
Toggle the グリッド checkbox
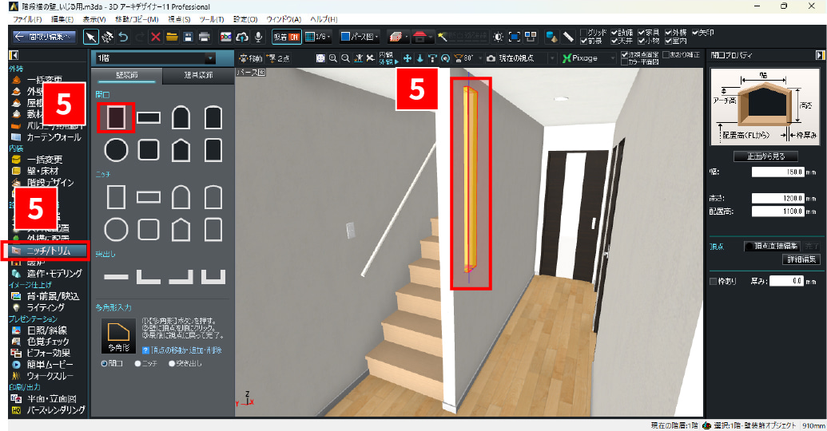tap(583, 33)
